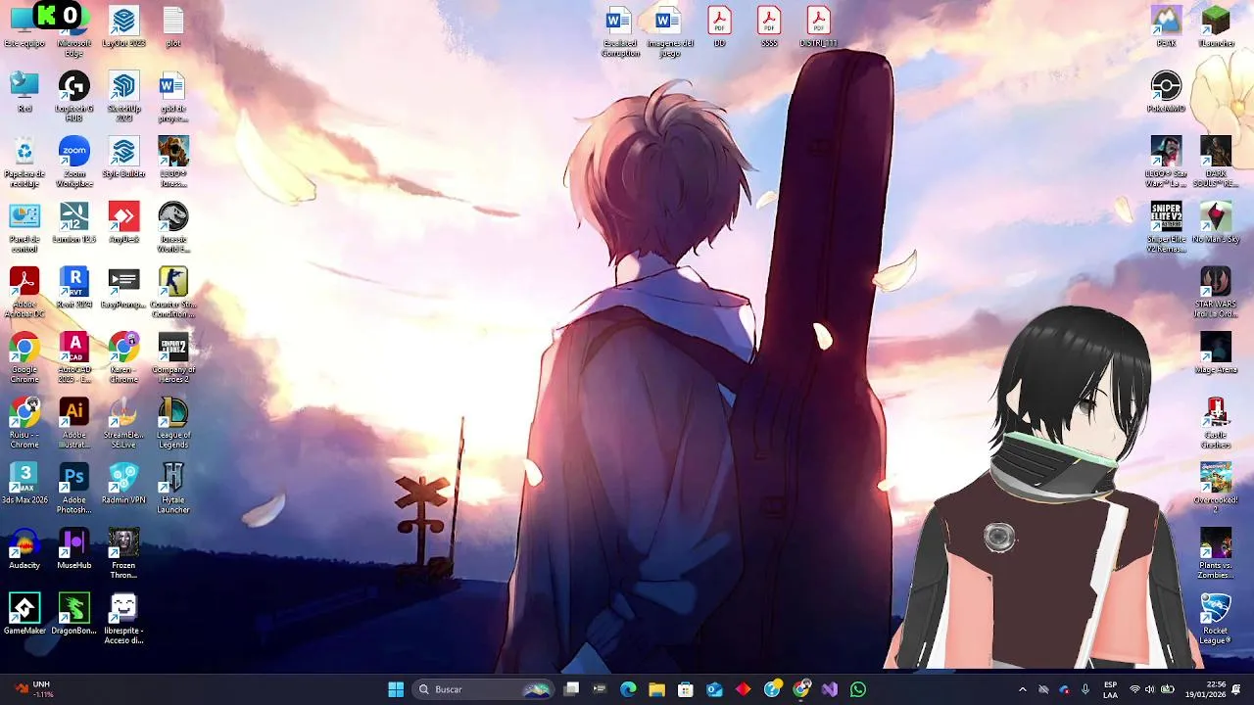Select the Sniper Elite V2 Remastered icon
1254x705 pixels.
[1166, 227]
